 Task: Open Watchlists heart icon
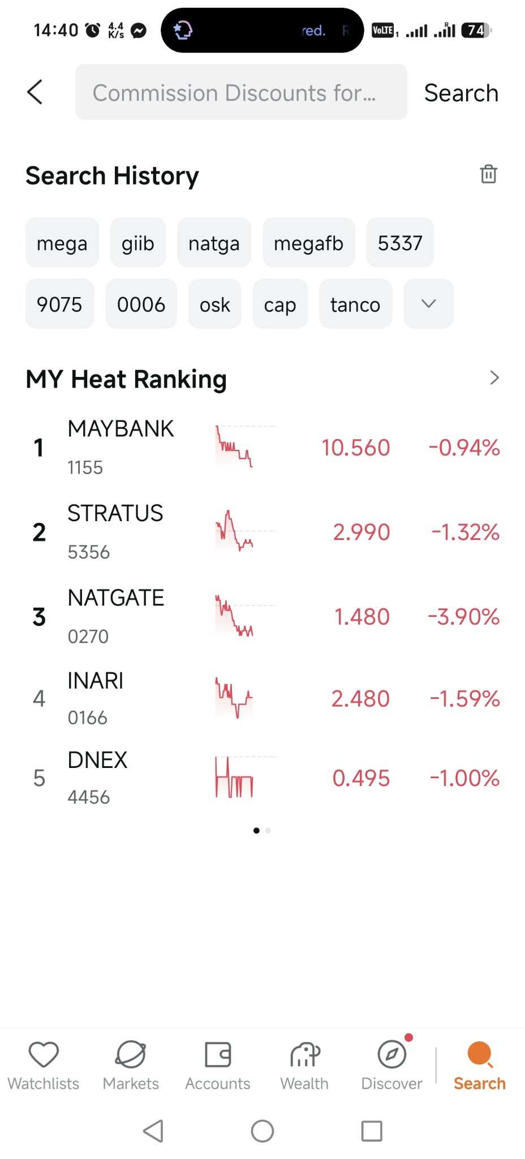click(x=44, y=1054)
